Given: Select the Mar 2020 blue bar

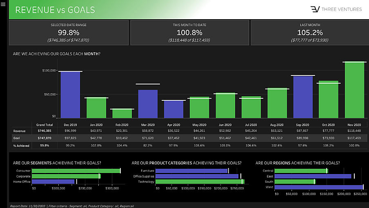Looking at the screenshot, I should pos(148,104).
